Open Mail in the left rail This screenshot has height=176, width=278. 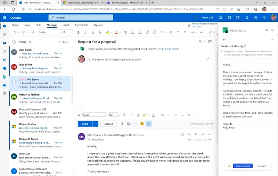tap(5, 26)
